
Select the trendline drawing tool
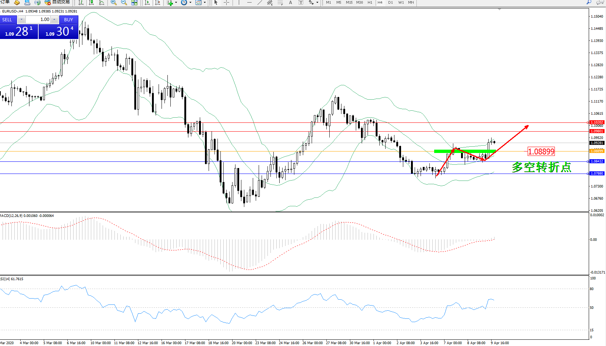[x=260, y=3]
